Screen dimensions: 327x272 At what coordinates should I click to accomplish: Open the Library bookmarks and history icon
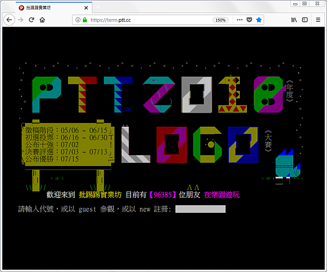(x=294, y=20)
